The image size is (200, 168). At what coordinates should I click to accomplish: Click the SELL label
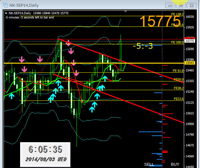pos(149,164)
